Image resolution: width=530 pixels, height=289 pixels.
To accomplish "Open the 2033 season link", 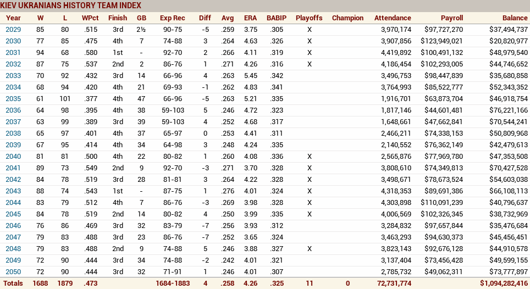I will (x=13, y=76).
